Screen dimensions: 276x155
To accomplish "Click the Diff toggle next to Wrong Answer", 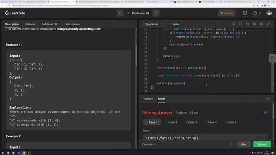I will pos(266,112).
